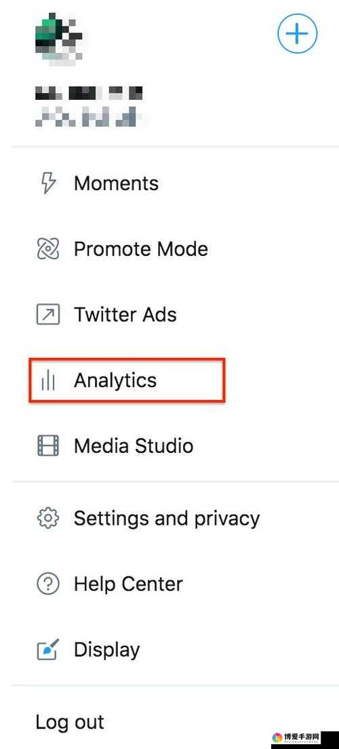Screen dimensions: 339x749
Task: Click the Twitter Ads arrow icon
Action: point(48,314)
